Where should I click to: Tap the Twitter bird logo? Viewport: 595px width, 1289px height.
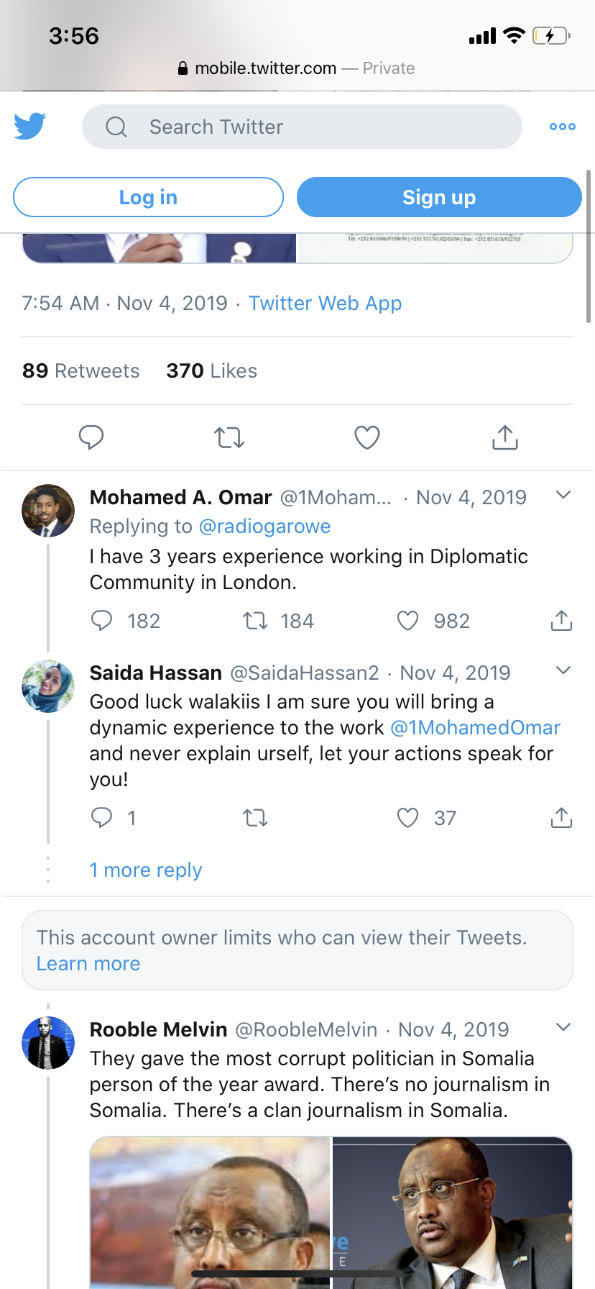coord(30,126)
